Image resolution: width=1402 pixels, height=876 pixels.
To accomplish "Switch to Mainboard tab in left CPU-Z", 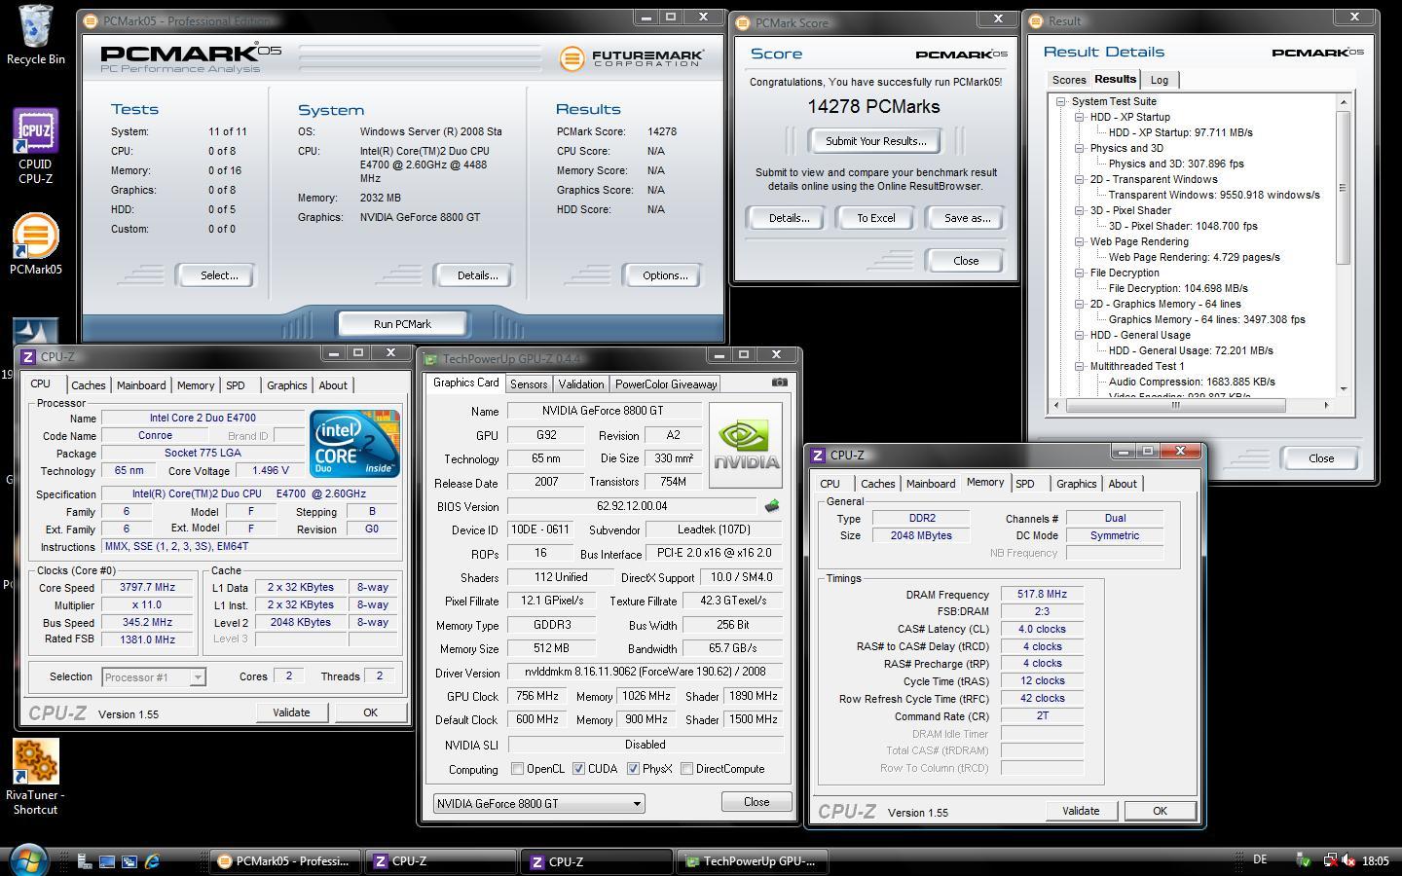I will [141, 385].
